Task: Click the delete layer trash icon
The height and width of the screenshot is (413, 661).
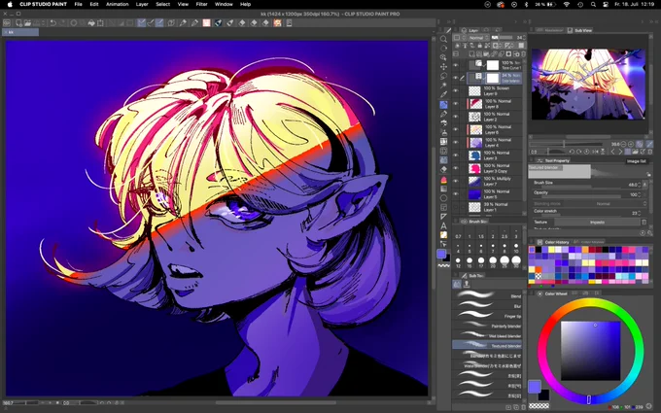Action: [523, 54]
